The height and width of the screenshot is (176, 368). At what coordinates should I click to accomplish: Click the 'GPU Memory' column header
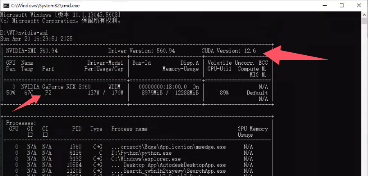[253, 129]
